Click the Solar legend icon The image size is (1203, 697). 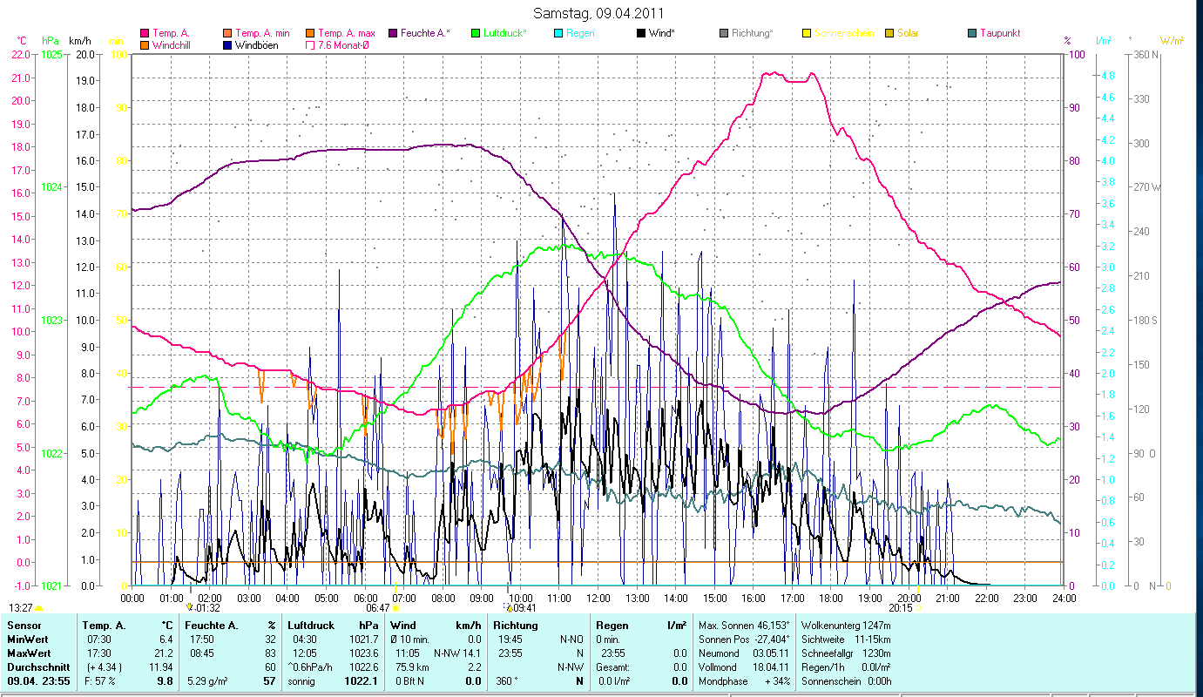point(889,33)
